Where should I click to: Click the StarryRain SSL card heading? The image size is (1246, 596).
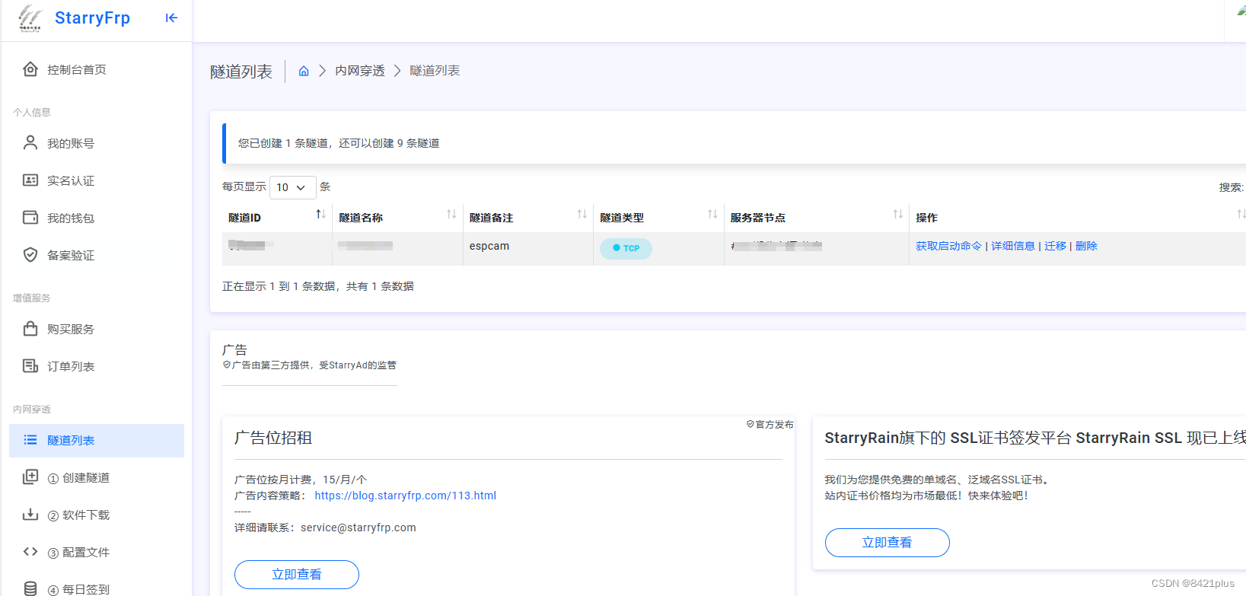(1035, 438)
